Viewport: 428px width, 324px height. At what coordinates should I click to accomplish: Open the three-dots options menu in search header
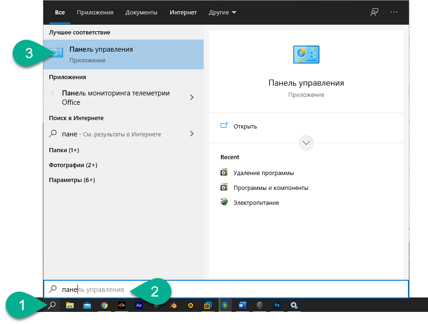point(394,12)
